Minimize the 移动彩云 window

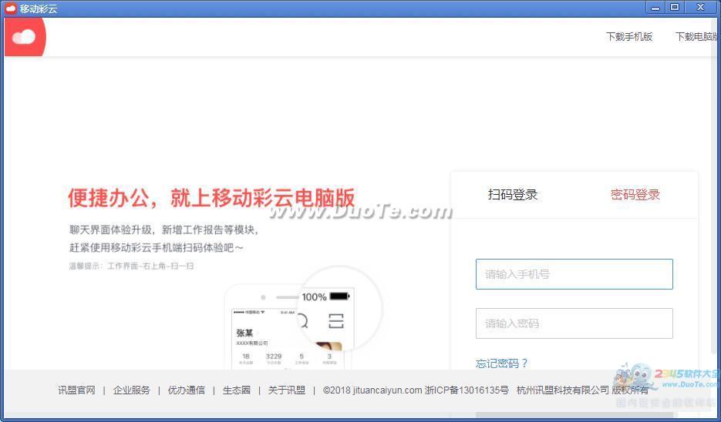click(655, 8)
